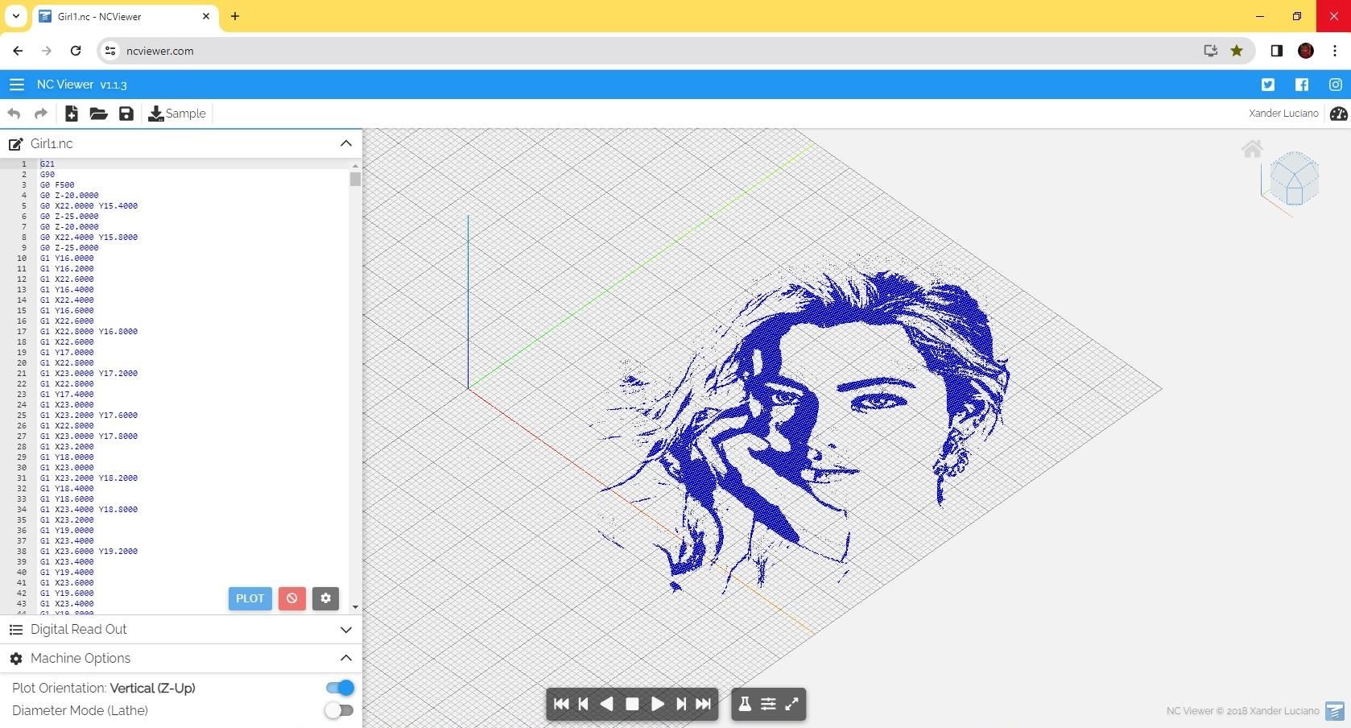This screenshot has width=1351, height=728.
Task: Open the Instagram link icon
Action: (1336, 85)
